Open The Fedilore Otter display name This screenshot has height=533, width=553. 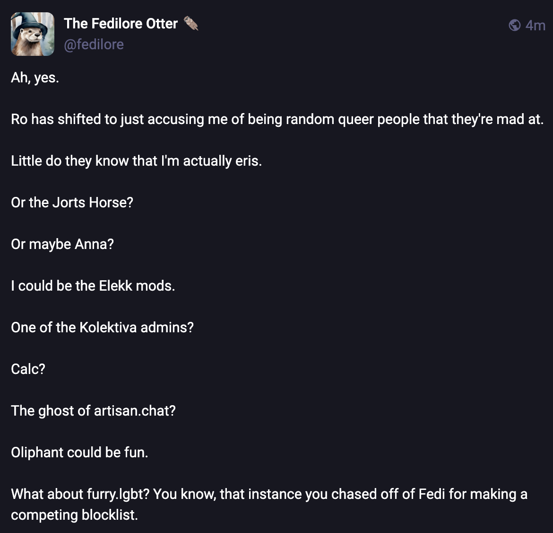tap(121, 23)
